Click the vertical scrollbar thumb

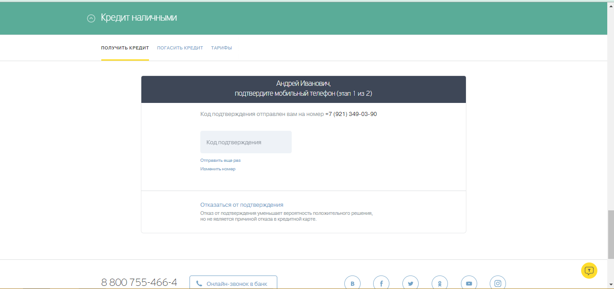(x=610, y=234)
